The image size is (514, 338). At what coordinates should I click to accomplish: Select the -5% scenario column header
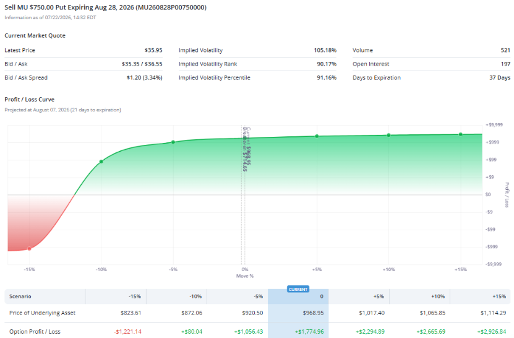pyautogui.click(x=238, y=297)
